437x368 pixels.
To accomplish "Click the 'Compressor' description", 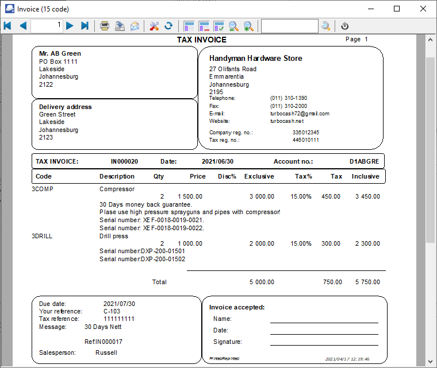I will 117,189.
